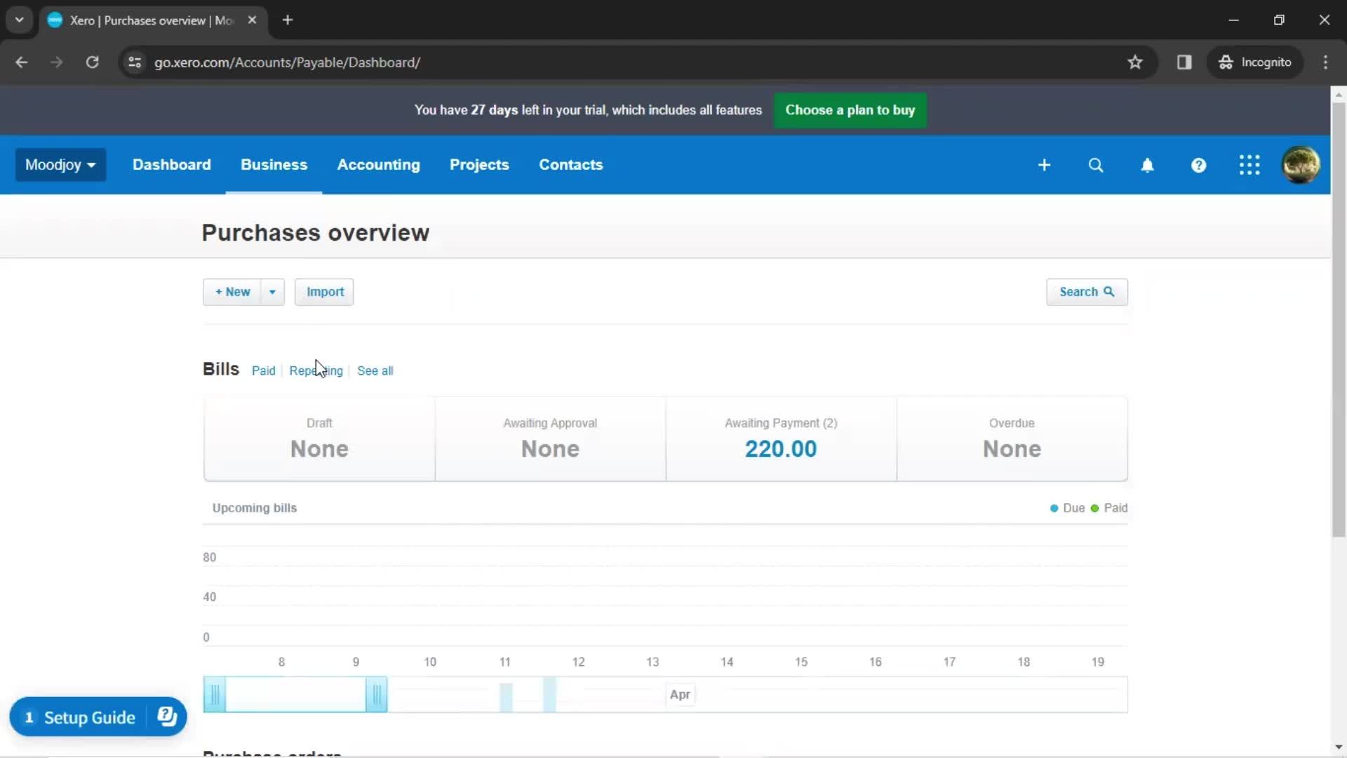Click the address bar URL
The height and width of the screenshot is (758, 1347).
(x=287, y=62)
